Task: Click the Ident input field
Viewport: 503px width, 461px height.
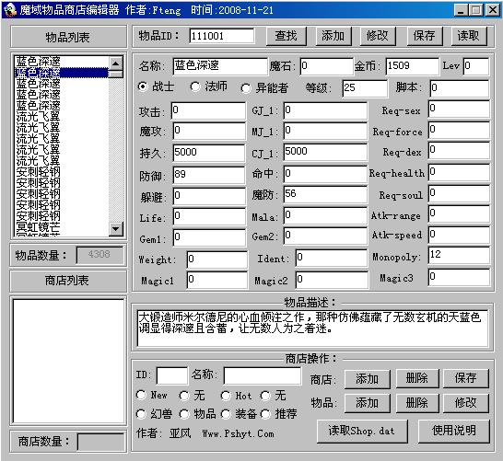Action: tap(332, 259)
